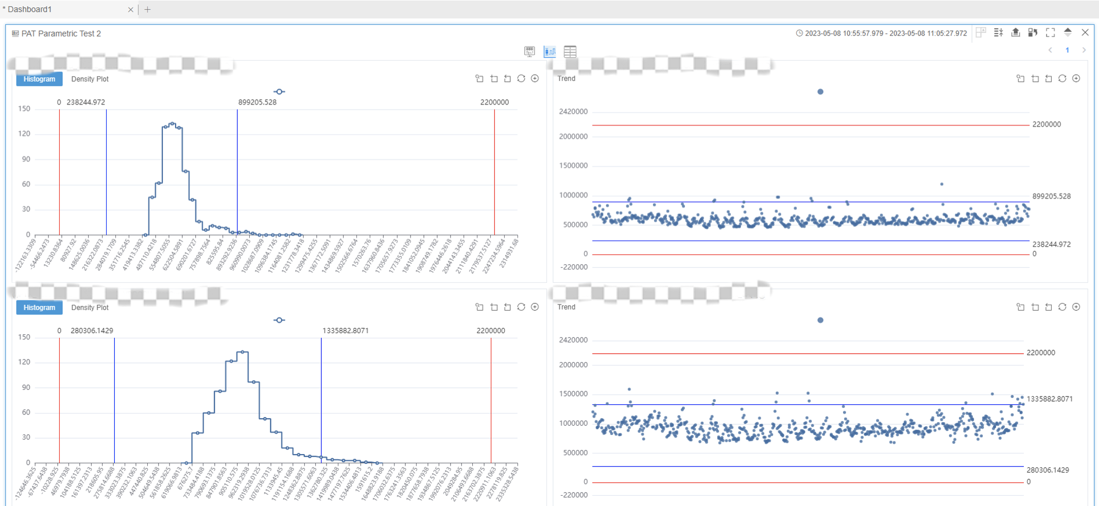
Task: Switch to the table view icon
Action: 570,51
